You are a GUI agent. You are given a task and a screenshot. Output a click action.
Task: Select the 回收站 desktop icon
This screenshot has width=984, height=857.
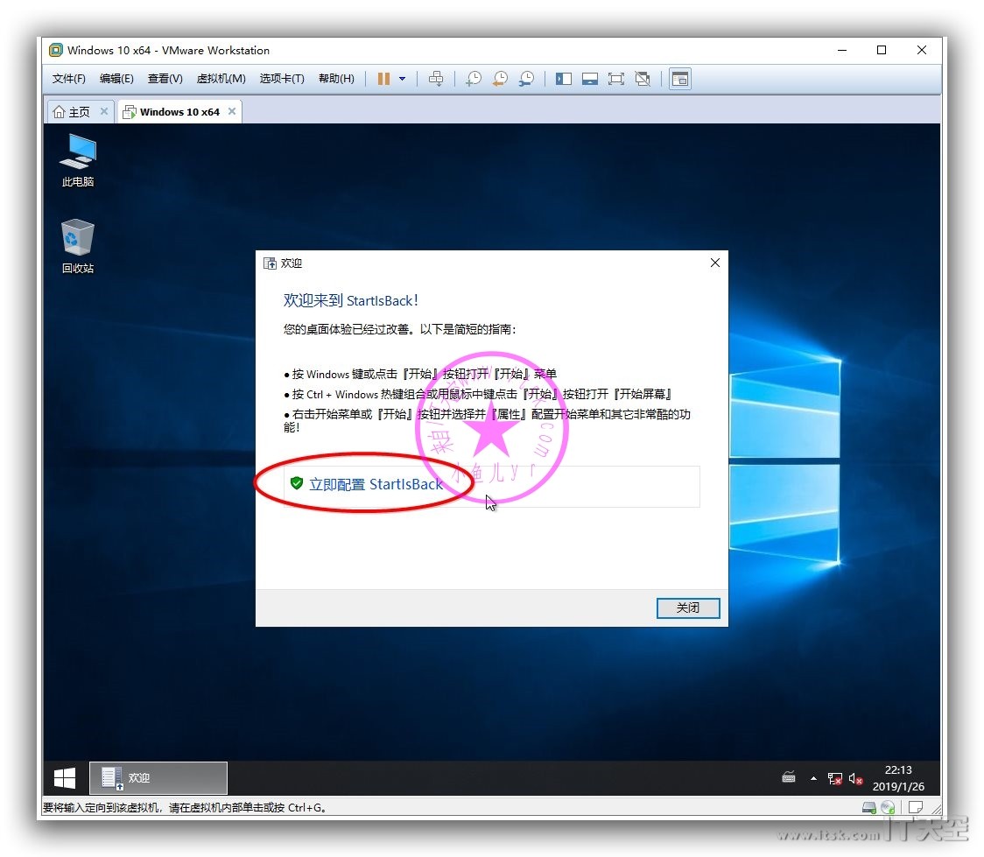click(78, 246)
